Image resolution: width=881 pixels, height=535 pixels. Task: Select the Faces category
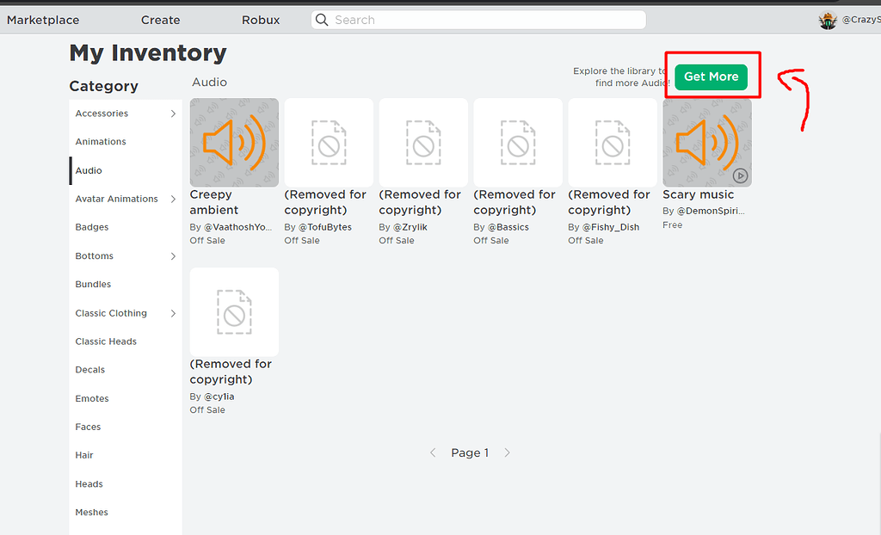tap(89, 427)
